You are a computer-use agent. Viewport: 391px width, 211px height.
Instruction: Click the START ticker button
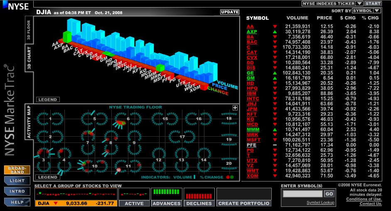tap(373, 3)
